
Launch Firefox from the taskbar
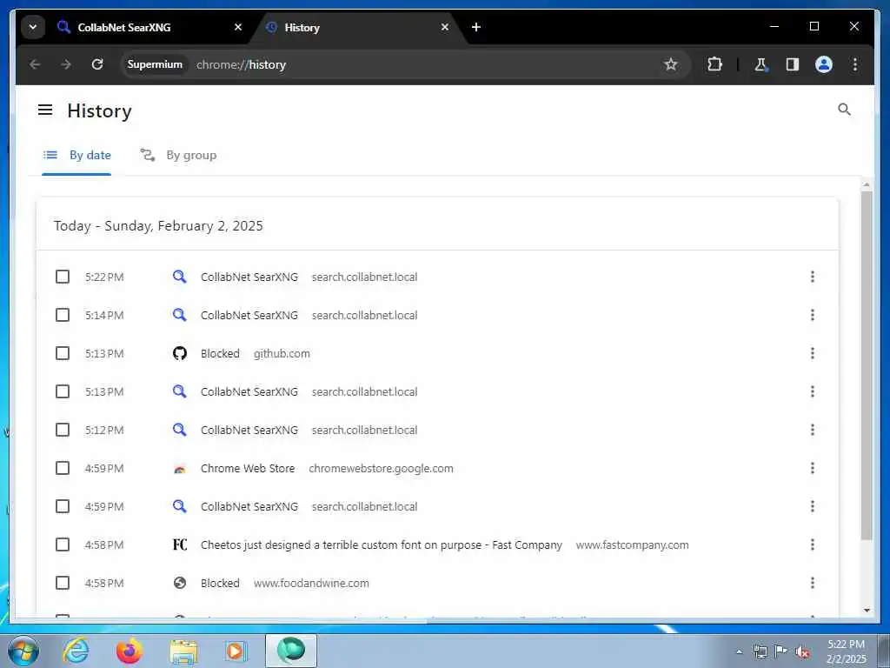tap(130, 651)
